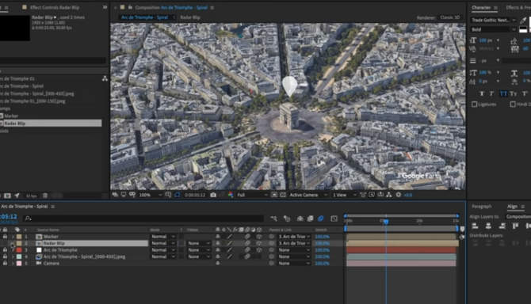Click the align right edges icon
Viewport: 531px width, 304px height.
(x=502, y=226)
